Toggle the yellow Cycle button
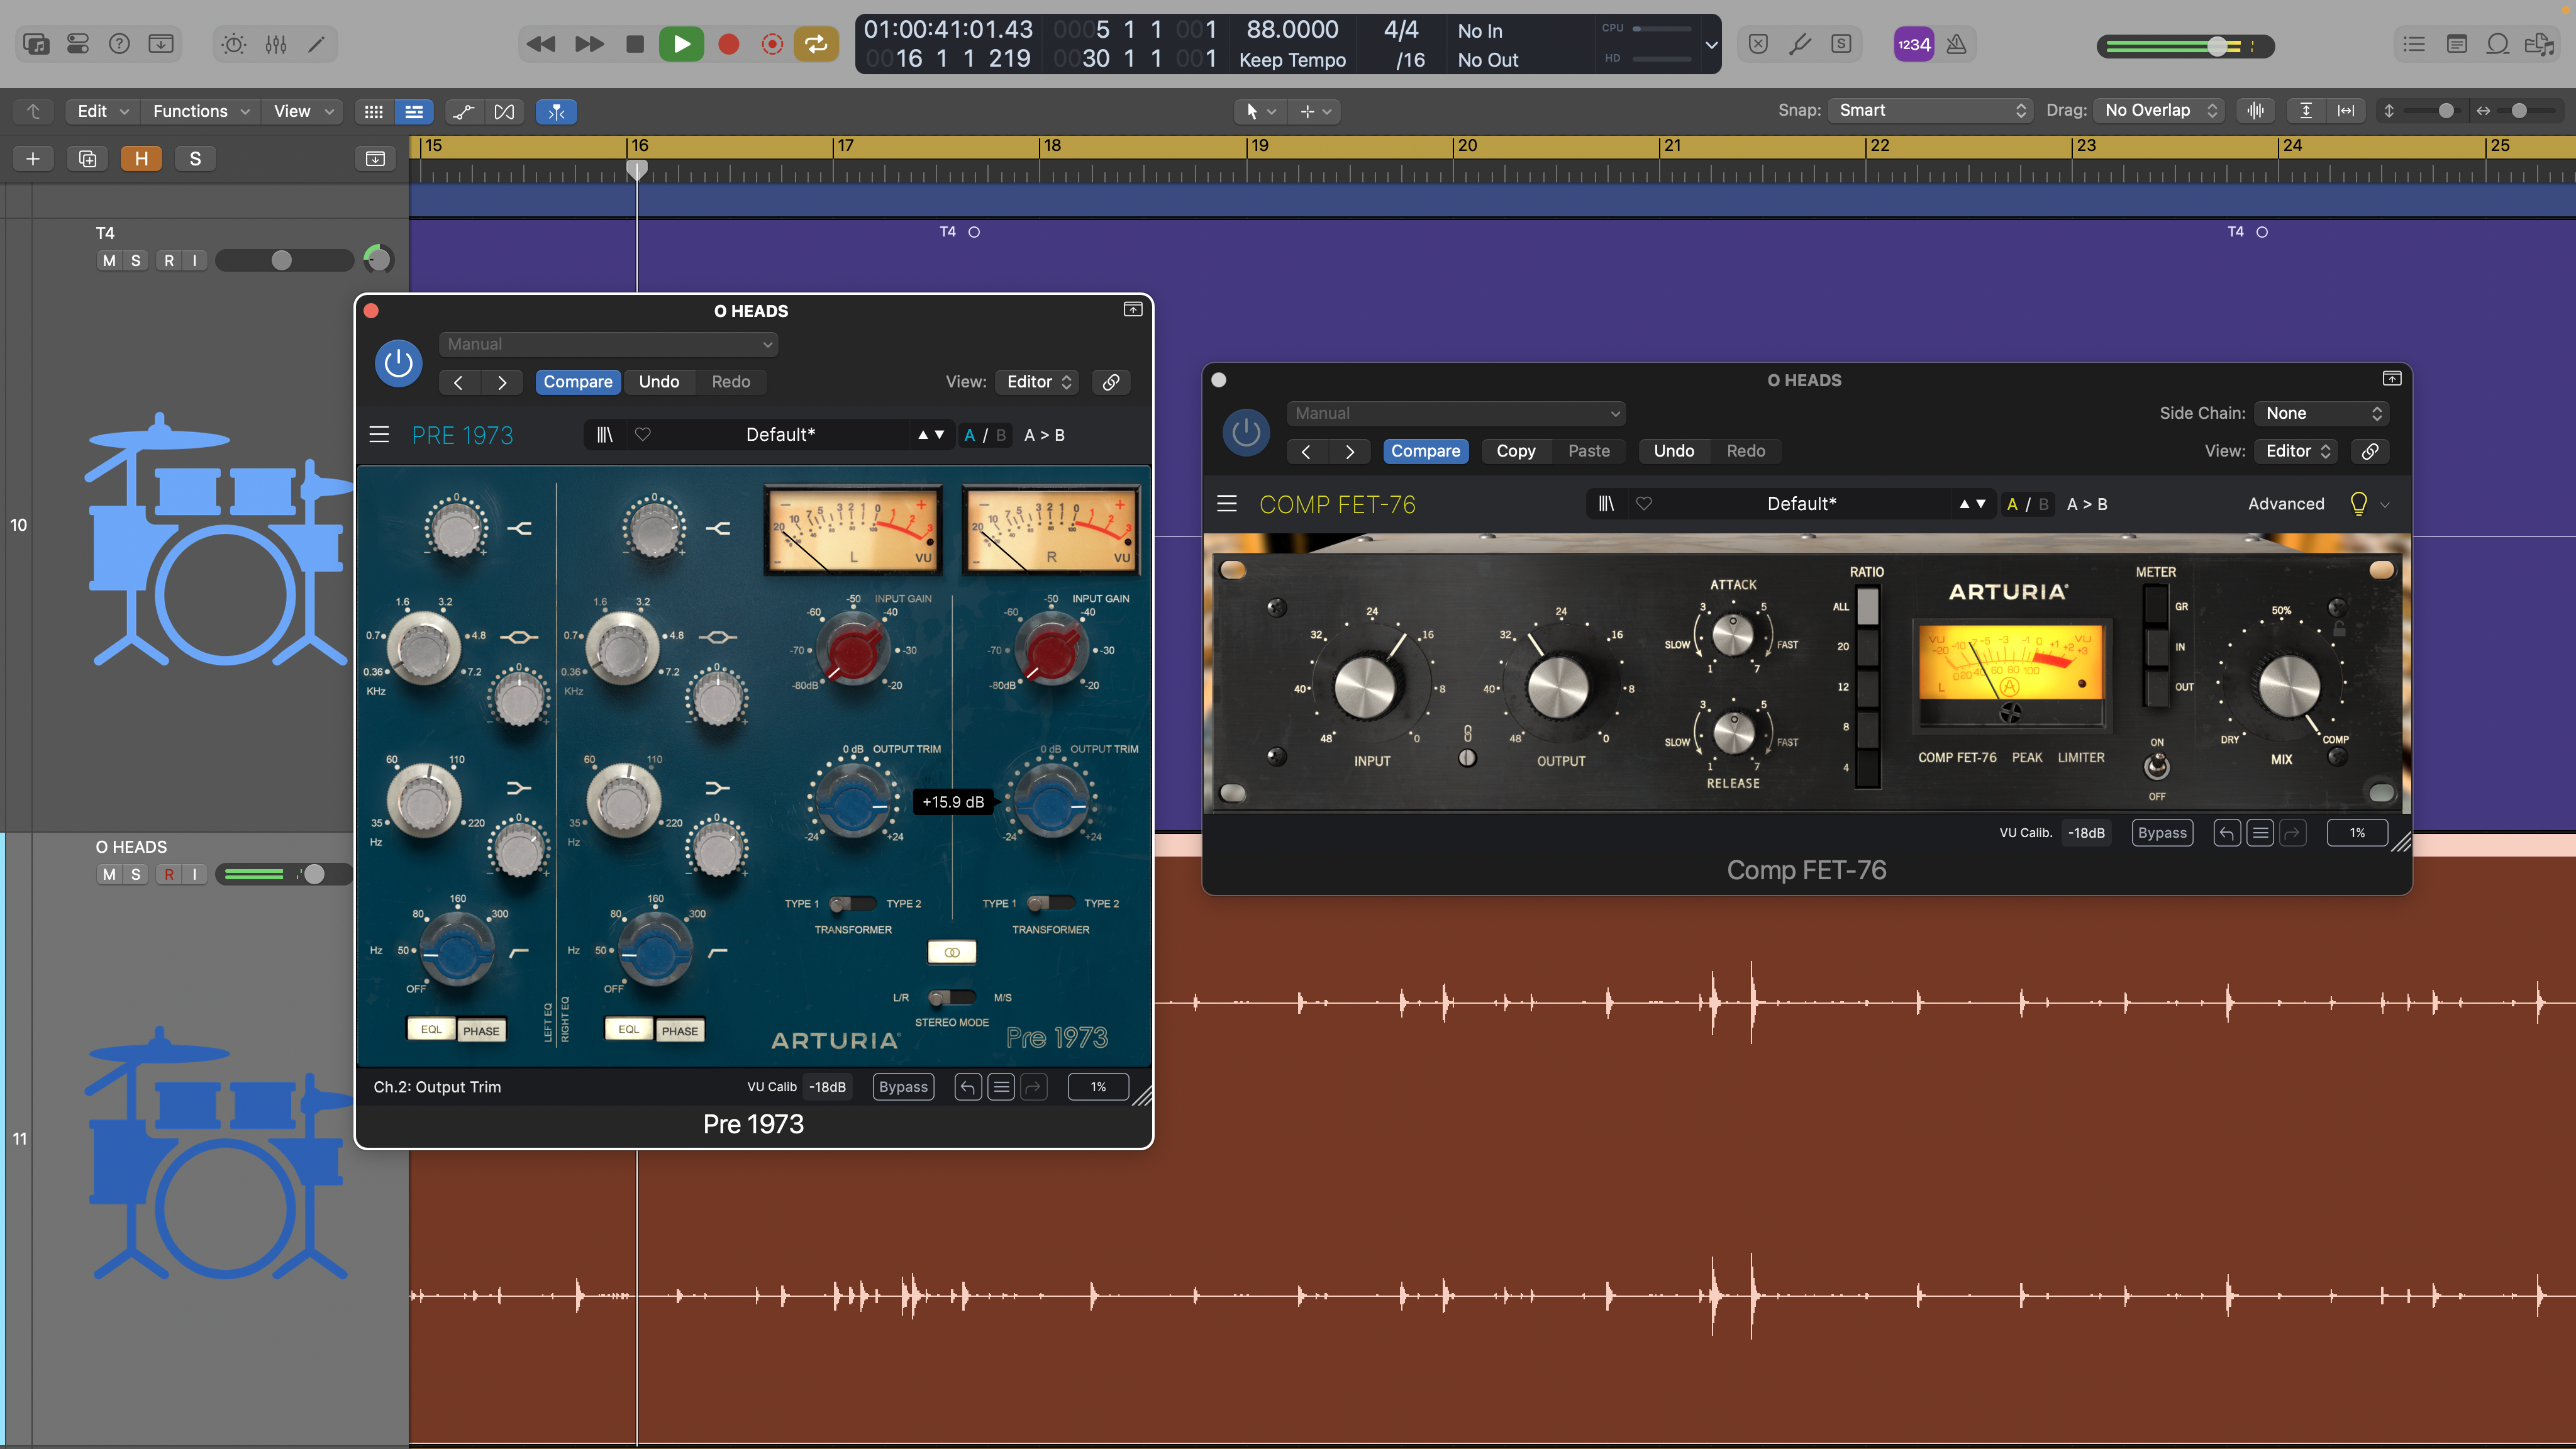This screenshot has height=1449, width=2576. [x=816, y=44]
